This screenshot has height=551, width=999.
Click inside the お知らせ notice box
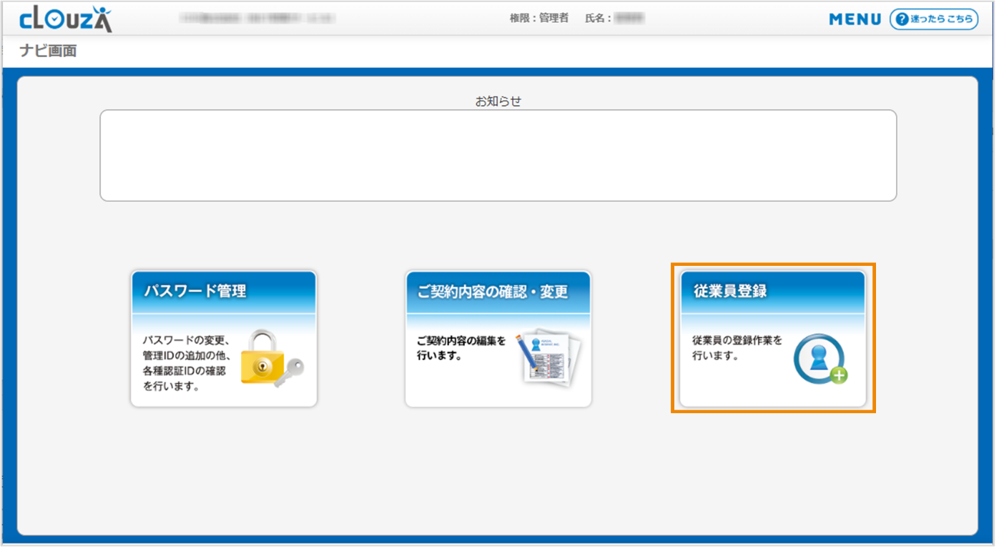pos(498,155)
